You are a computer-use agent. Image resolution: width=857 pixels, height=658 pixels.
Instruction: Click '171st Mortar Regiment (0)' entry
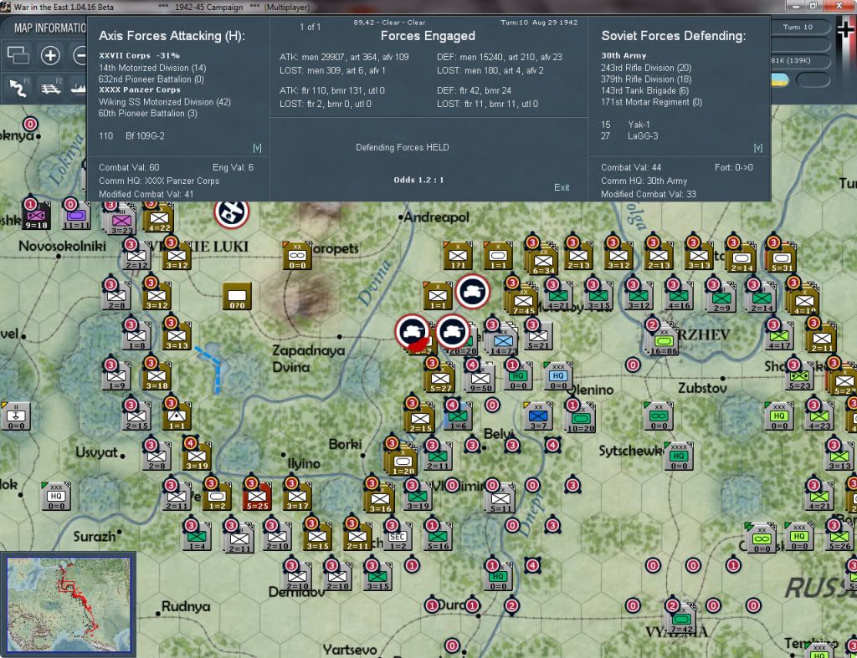651,102
